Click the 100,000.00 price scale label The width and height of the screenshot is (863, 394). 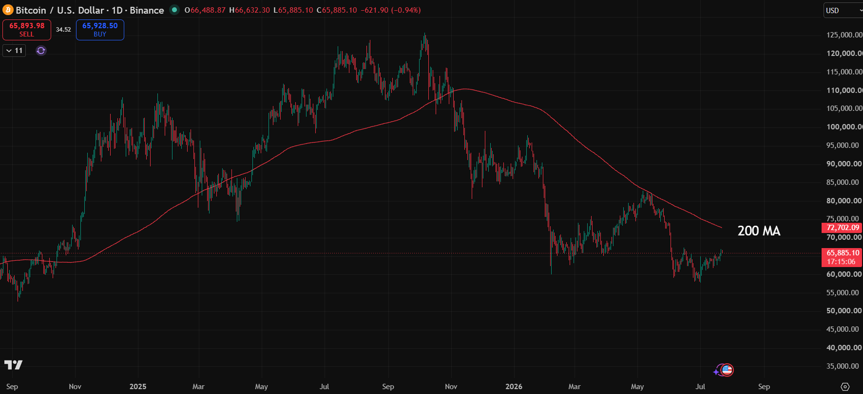point(844,127)
